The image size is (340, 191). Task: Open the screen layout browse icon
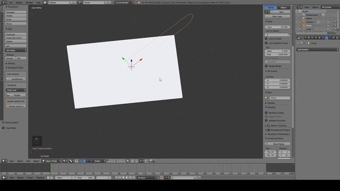click(x=45, y=2)
